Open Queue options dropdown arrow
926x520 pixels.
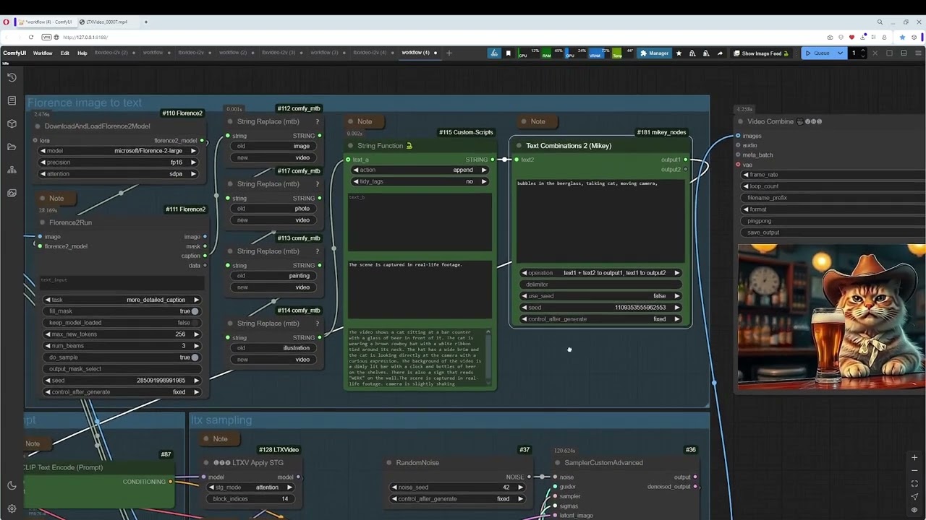(840, 53)
